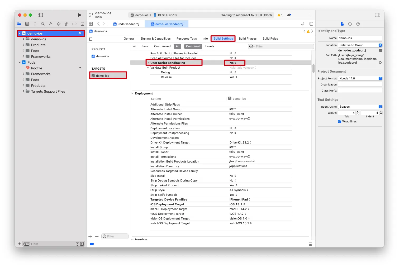Open the test navigator diamond icon
Viewport: 399px width, 267px height.
point(59,24)
